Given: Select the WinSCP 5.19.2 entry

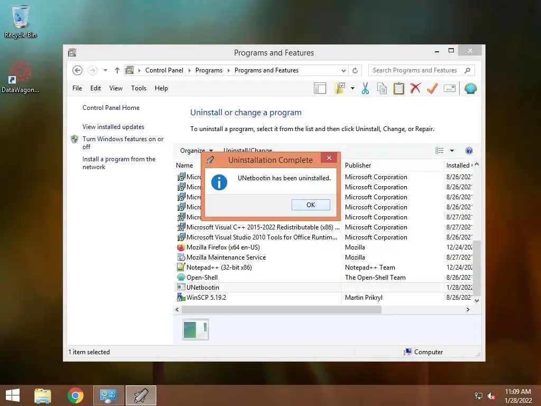Looking at the screenshot, I should [x=201, y=297].
